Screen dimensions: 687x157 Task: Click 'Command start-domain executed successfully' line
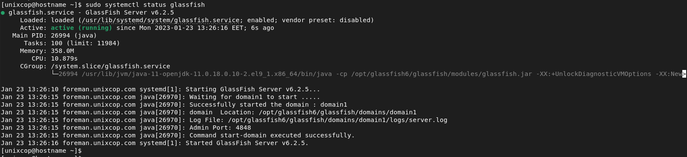(272, 135)
